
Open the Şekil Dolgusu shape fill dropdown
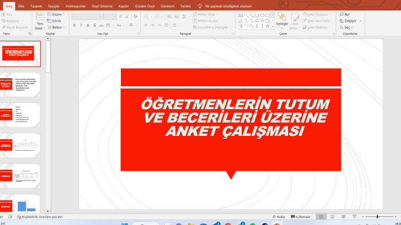point(317,14)
